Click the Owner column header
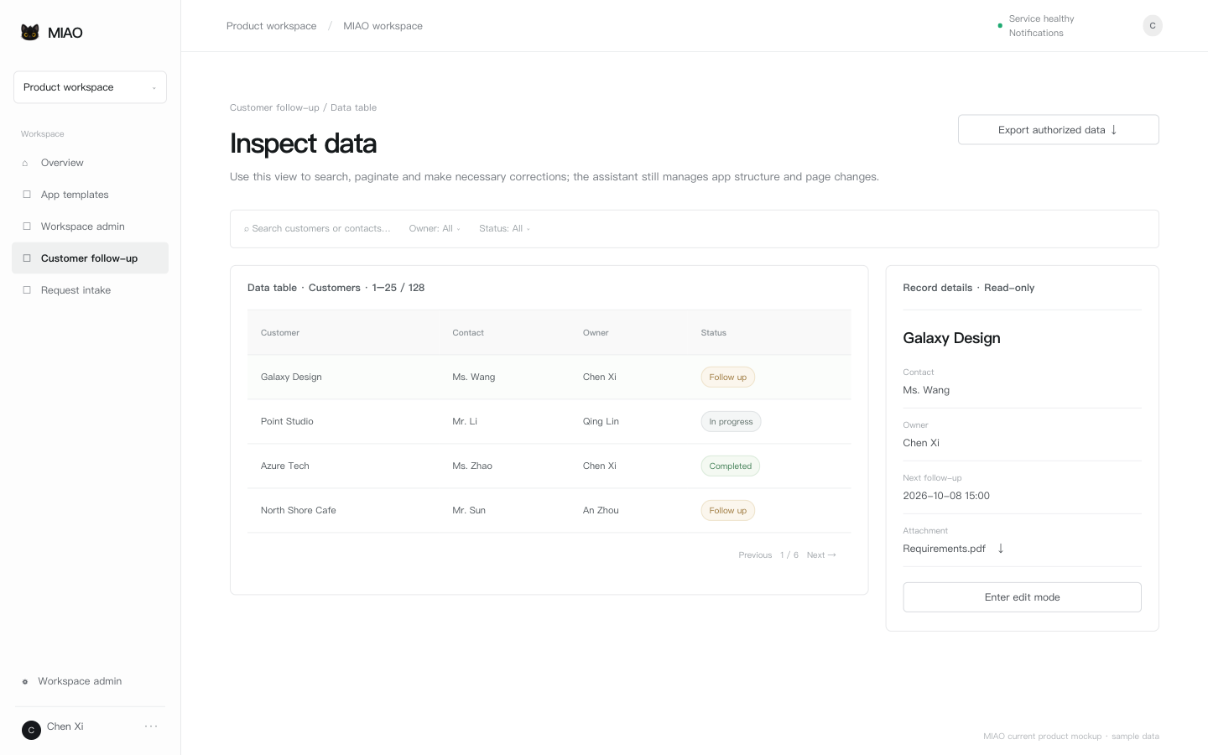1208x755 pixels. click(596, 333)
